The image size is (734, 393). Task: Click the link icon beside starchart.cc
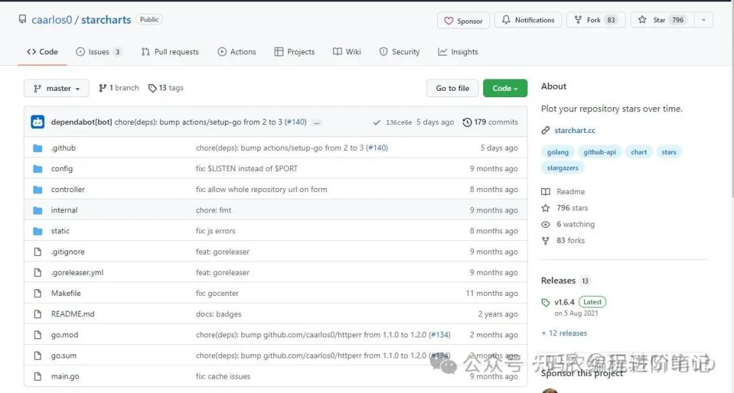[x=545, y=130]
